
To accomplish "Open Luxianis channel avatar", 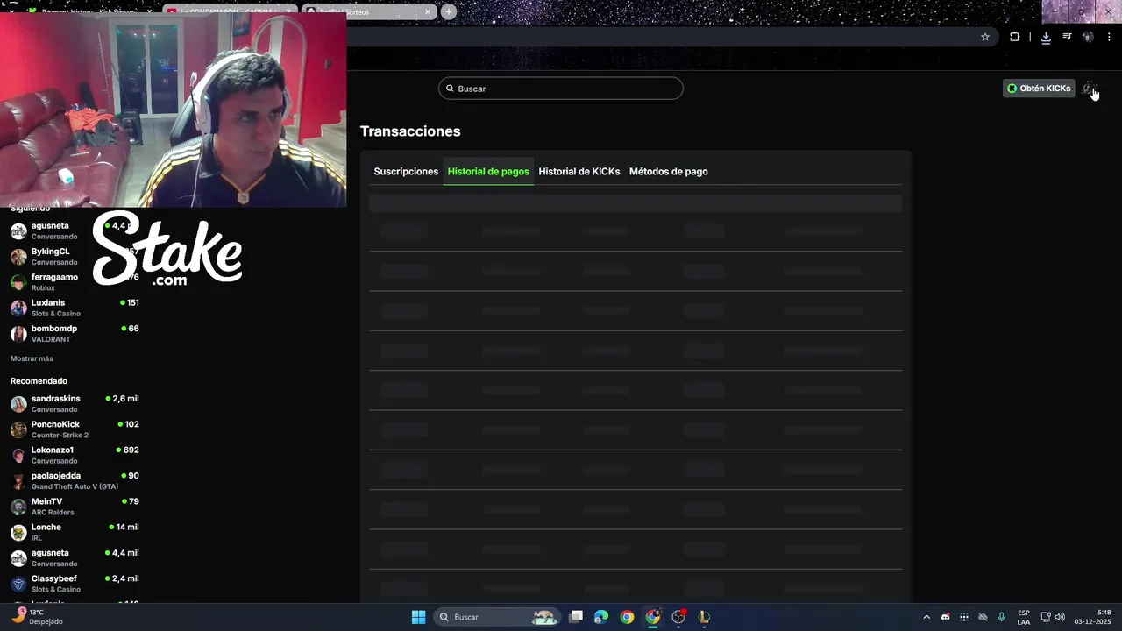I will [x=18, y=308].
